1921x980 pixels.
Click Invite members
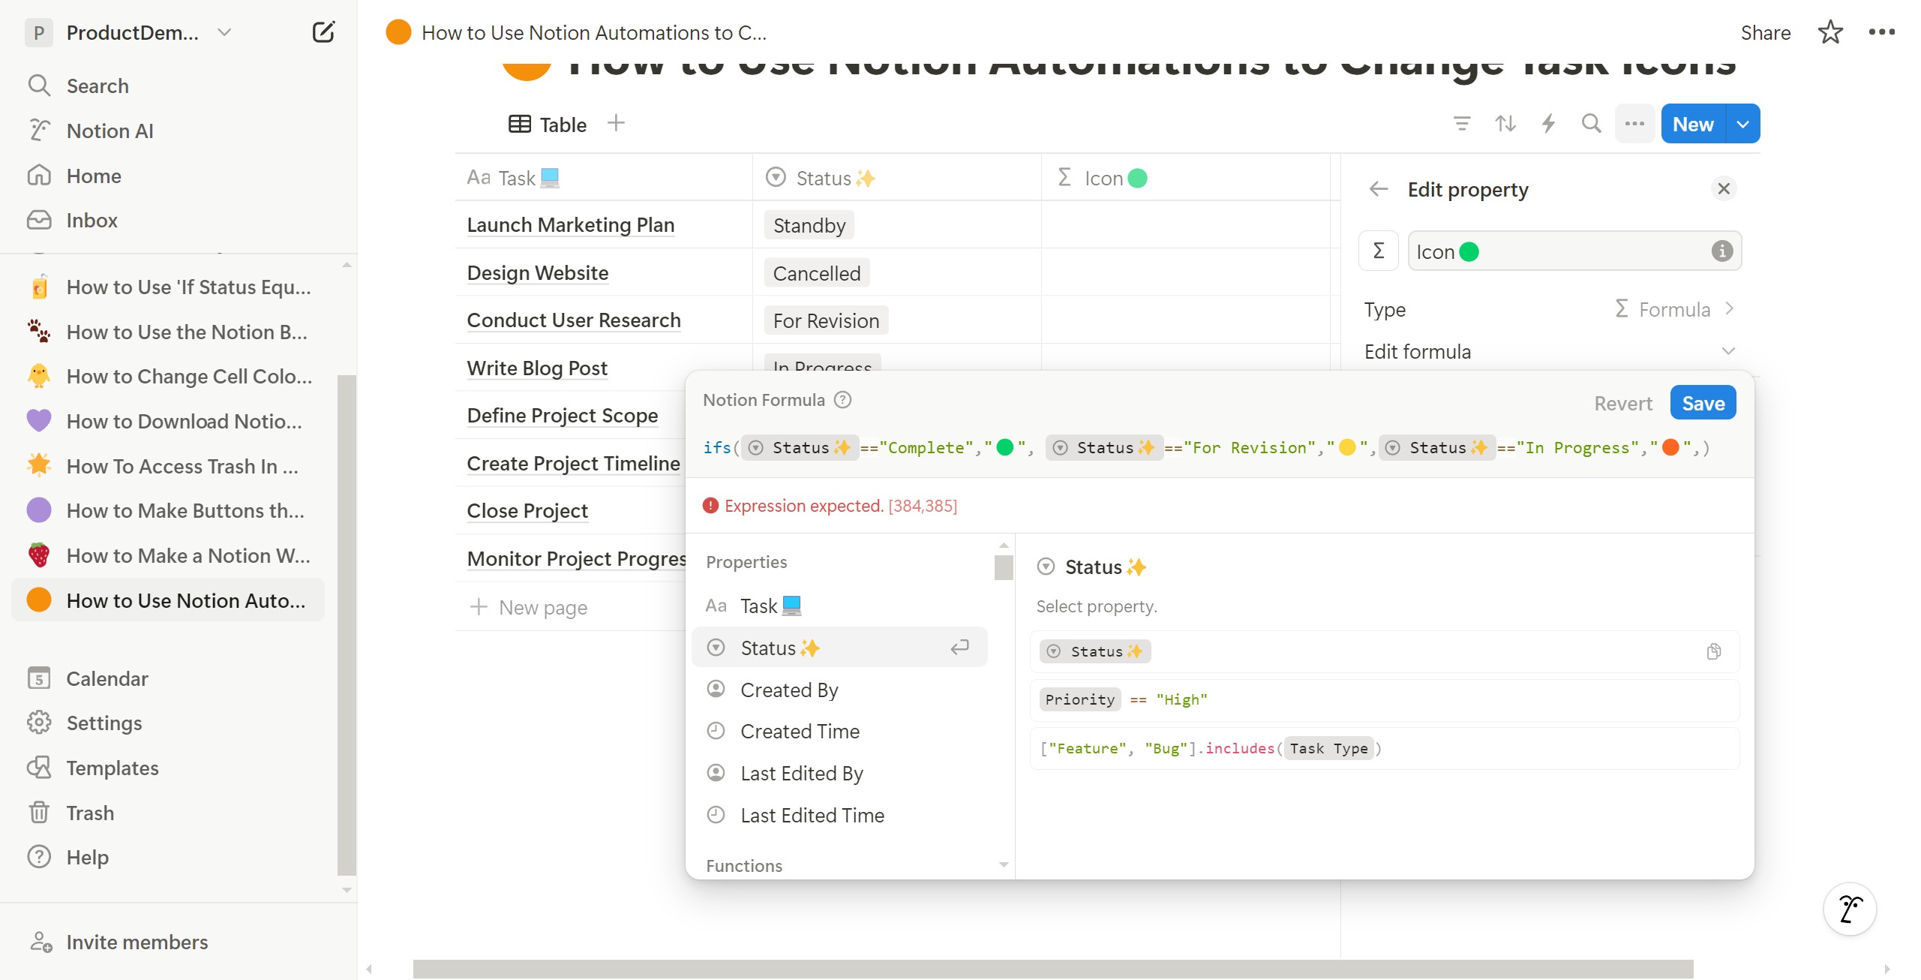point(137,942)
